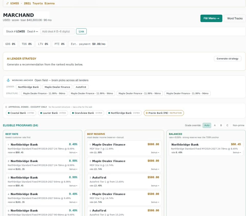The image size is (246, 216).
Task: Open Best Rate card 3 Northbridge 84mo 8.99%
Action: click(x=43, y=181)
